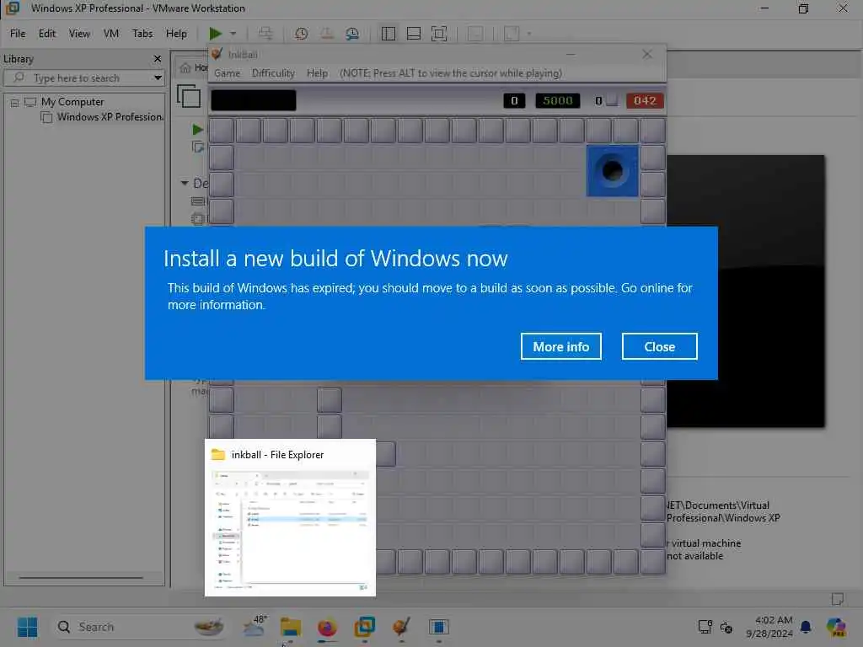Open the Library search dropdown arrow

pos(158,78)
